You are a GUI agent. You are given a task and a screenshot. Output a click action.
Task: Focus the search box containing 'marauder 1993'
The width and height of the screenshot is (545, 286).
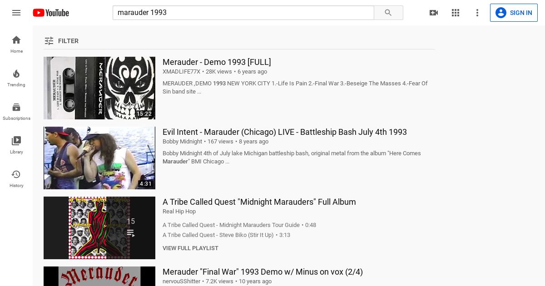click(x=243, y=13)
